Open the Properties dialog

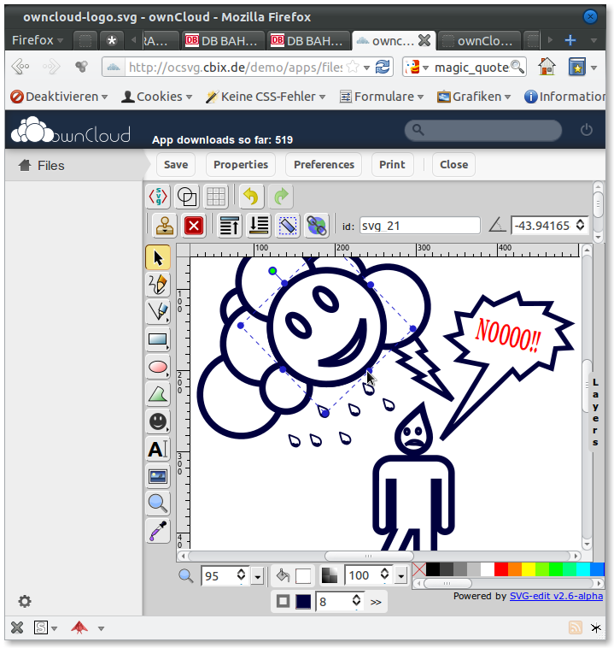(x=241, y=164)
